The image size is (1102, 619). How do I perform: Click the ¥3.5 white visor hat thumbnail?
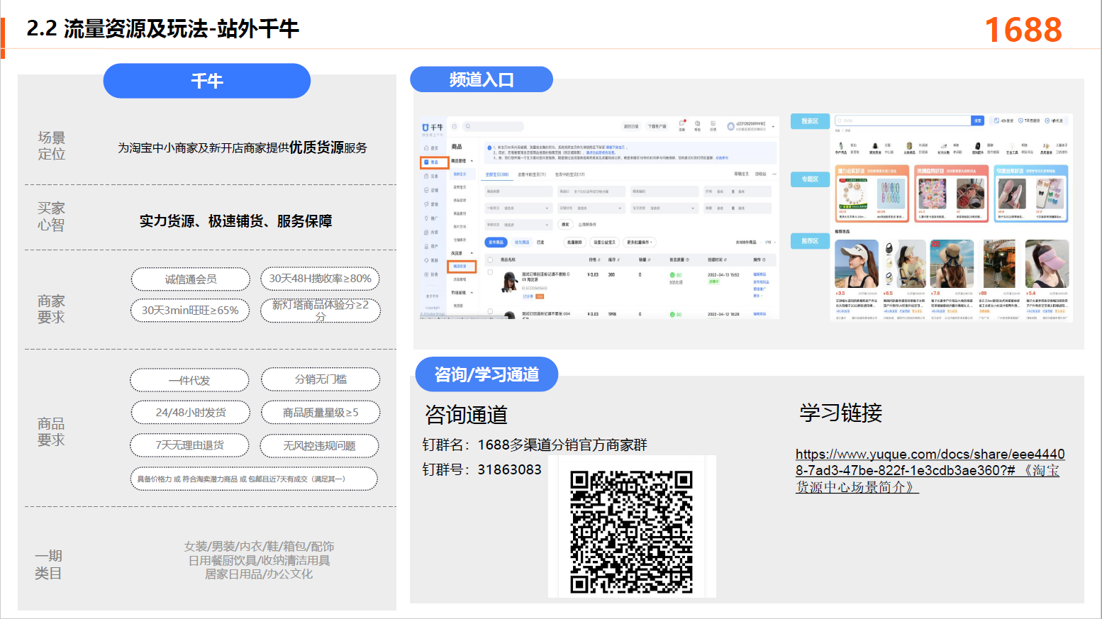point(857,263)
